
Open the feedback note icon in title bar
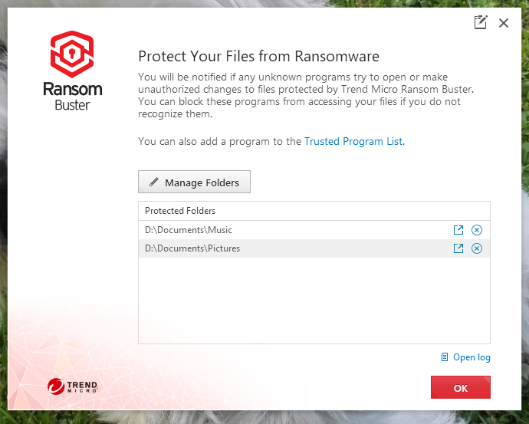click(481, 22)
